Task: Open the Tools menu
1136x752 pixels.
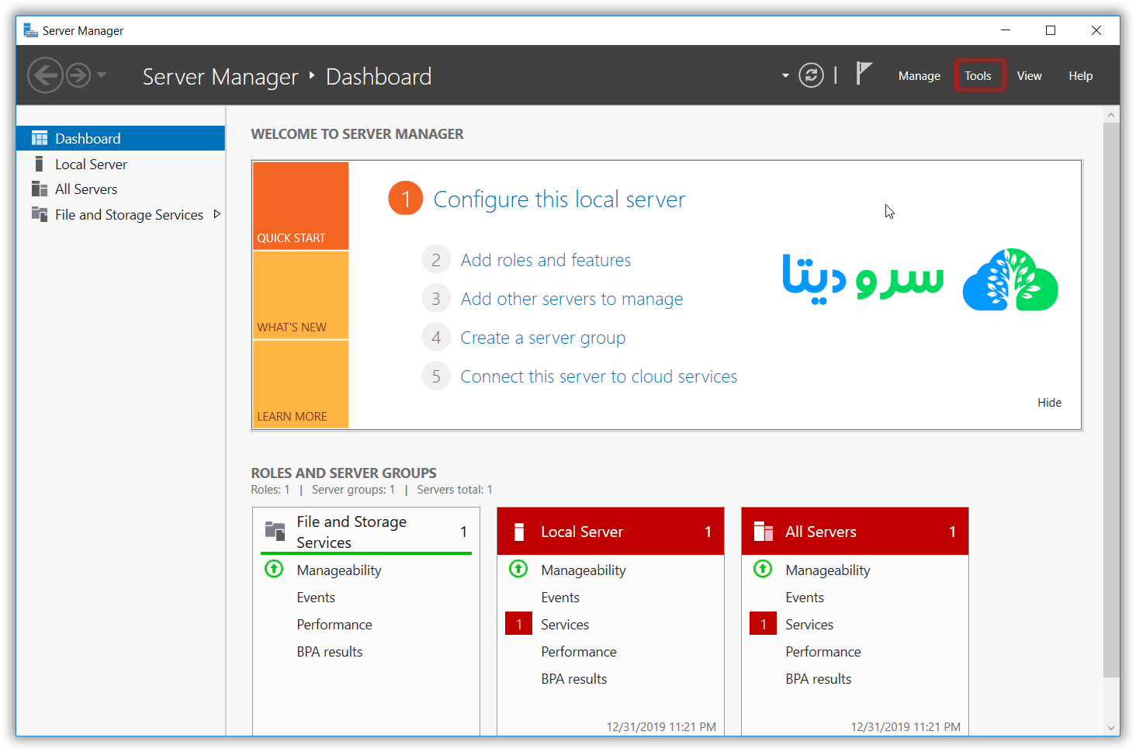Action: point(978,76)
